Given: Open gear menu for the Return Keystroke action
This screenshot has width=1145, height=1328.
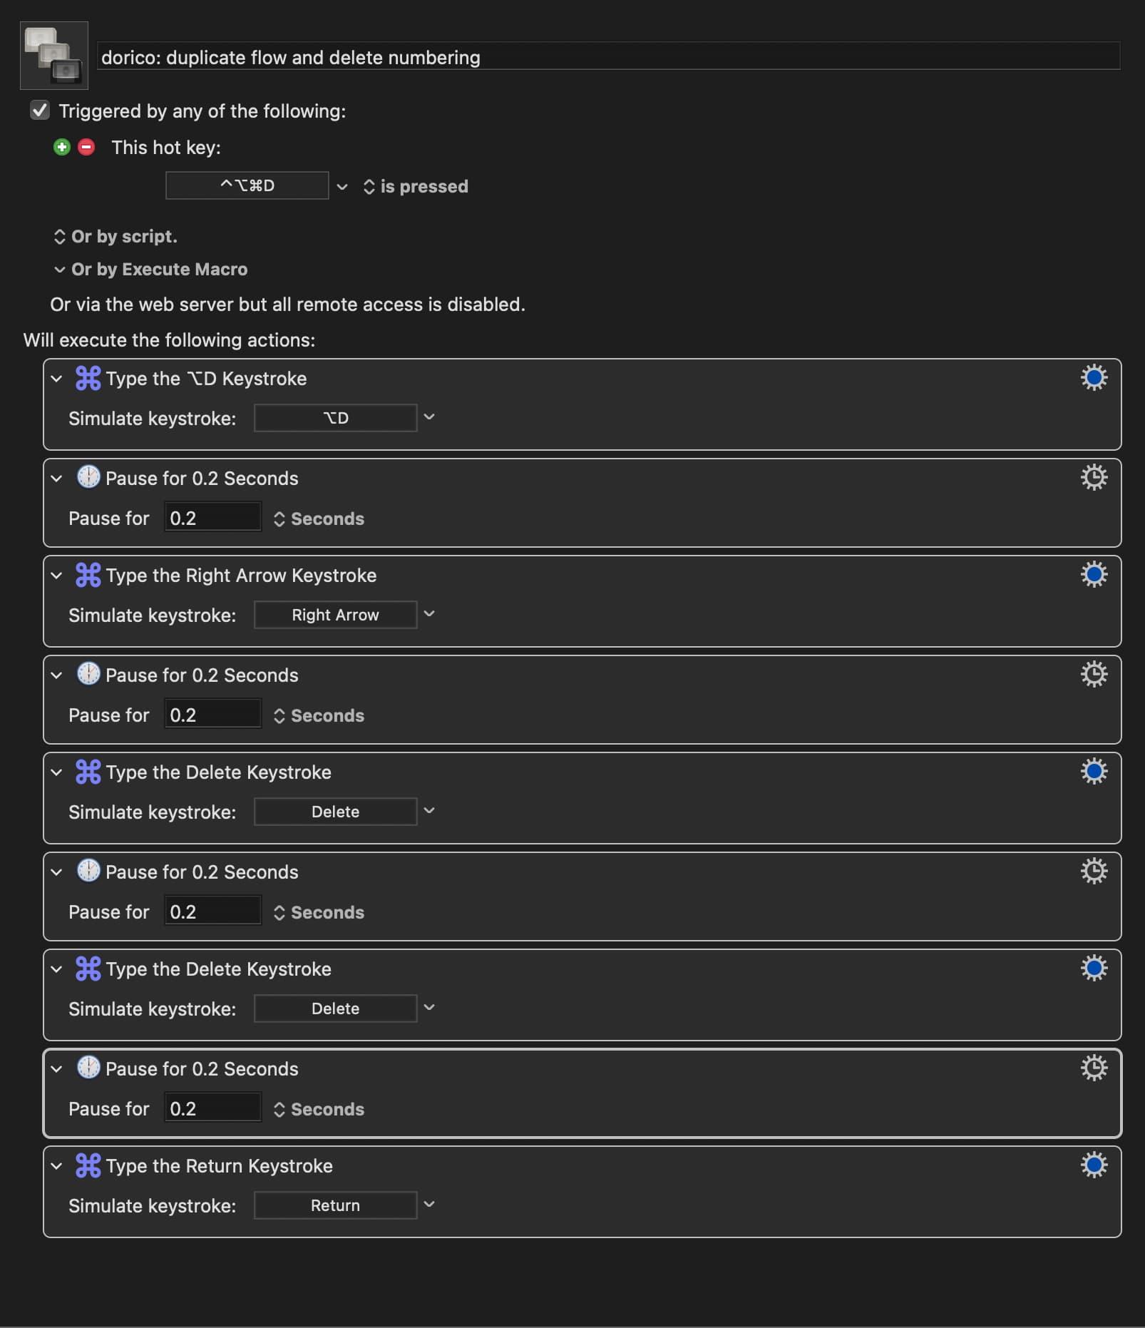Looking at the screenshot, I should 1094,1165.
